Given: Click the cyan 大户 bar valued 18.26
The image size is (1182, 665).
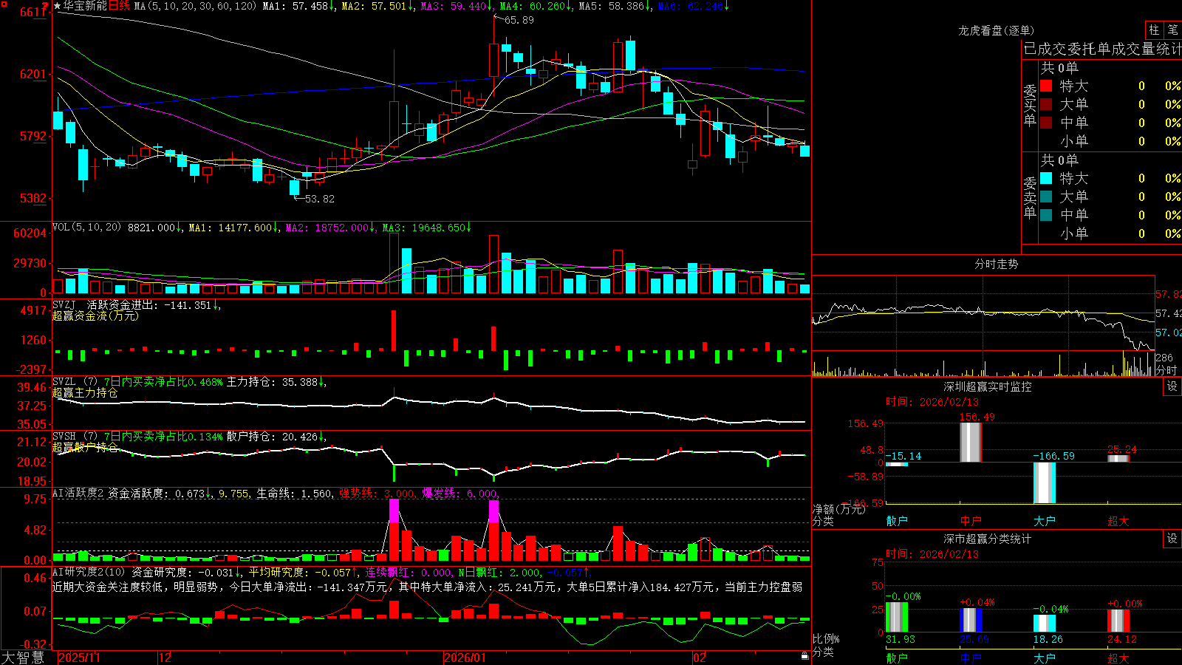Looking at the screenshot, I should pos(1044,624).
